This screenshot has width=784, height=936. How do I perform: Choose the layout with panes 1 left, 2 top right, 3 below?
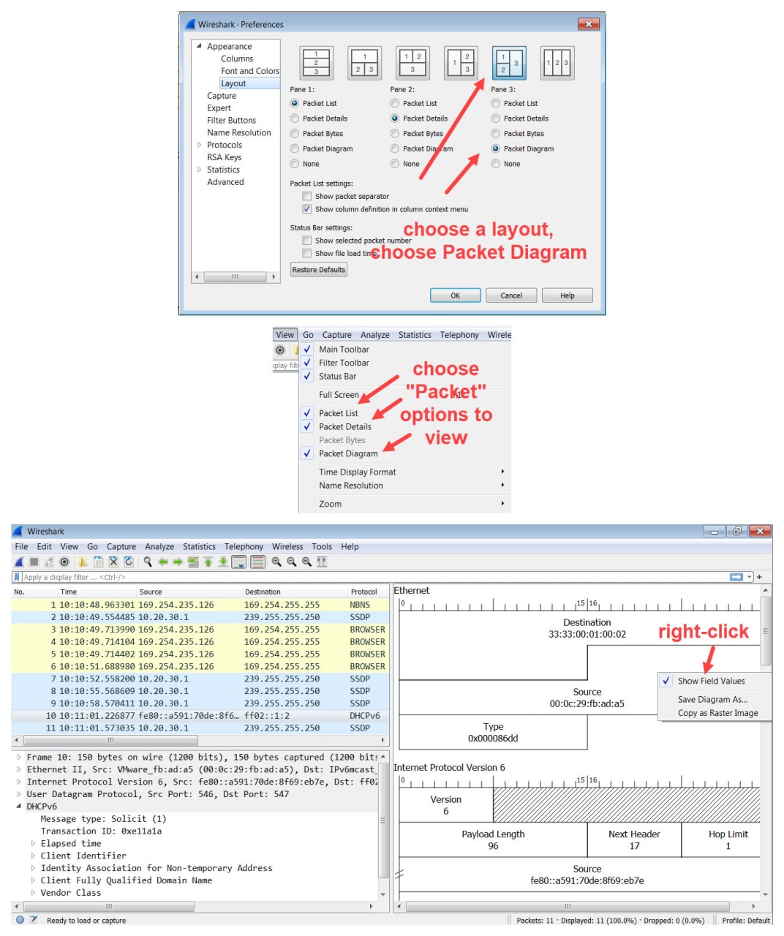(x=462, y=63)
